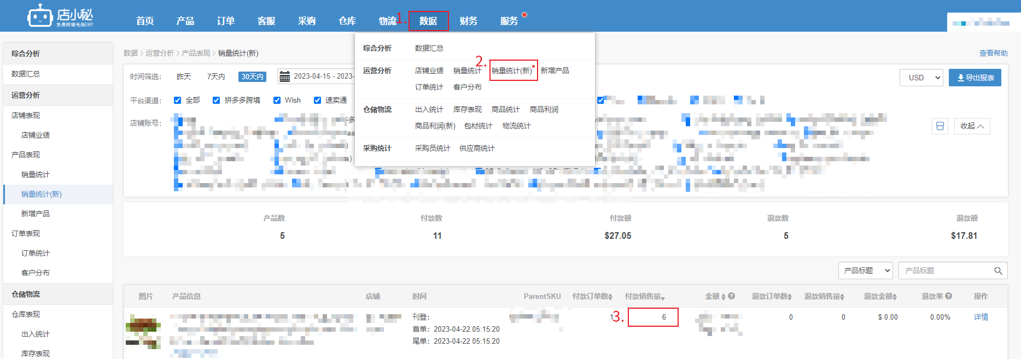1021x359 pixels.
Task: Click the magnifier search icon
Action: (x=998, y=270)
